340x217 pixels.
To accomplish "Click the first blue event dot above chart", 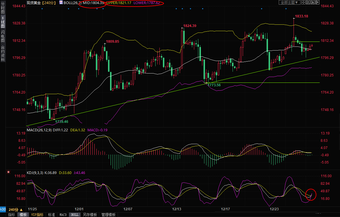I will point(42,9).
